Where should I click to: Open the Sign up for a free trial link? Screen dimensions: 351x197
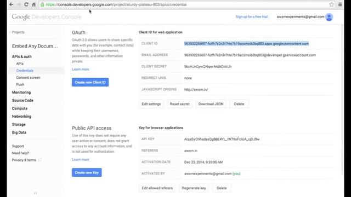coord(252,17)
